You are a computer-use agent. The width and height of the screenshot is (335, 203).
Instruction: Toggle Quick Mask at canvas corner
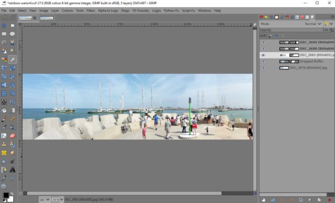pos(20,194)
